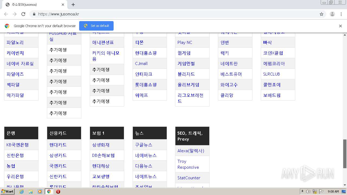This screenshot has height=195, width=347.
Task: Bookmark this page with the star
Action: click(x=322, y=14)
